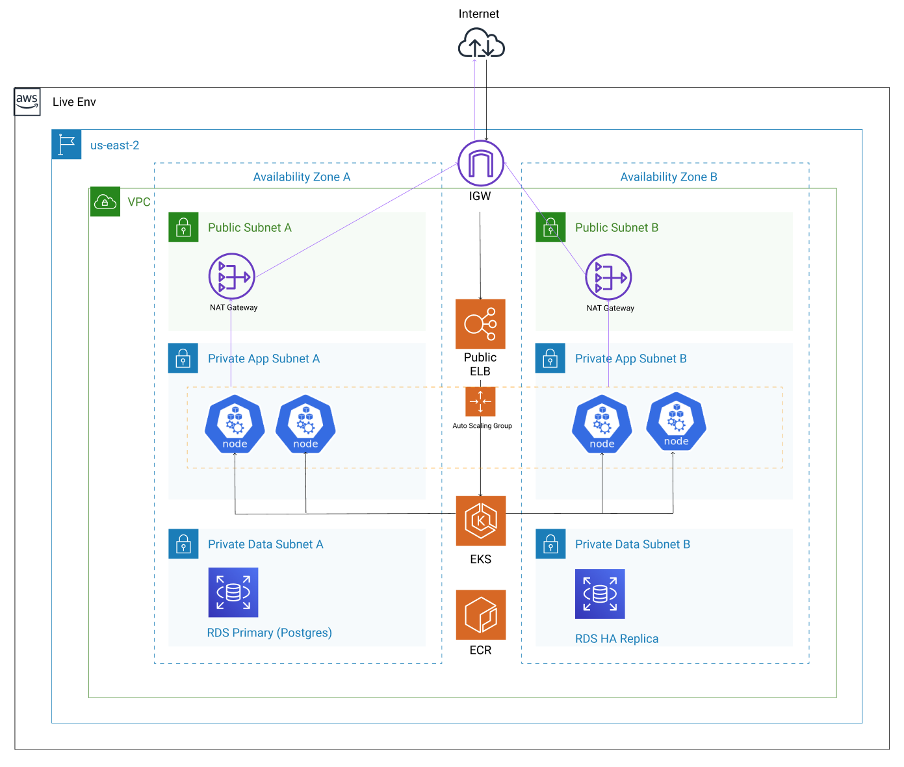
Task: Select the RDS Primary (Postgres) database icon
Action: 233,592
